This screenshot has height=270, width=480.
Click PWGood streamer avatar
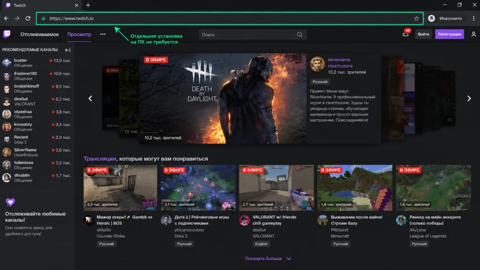point(322,220)
